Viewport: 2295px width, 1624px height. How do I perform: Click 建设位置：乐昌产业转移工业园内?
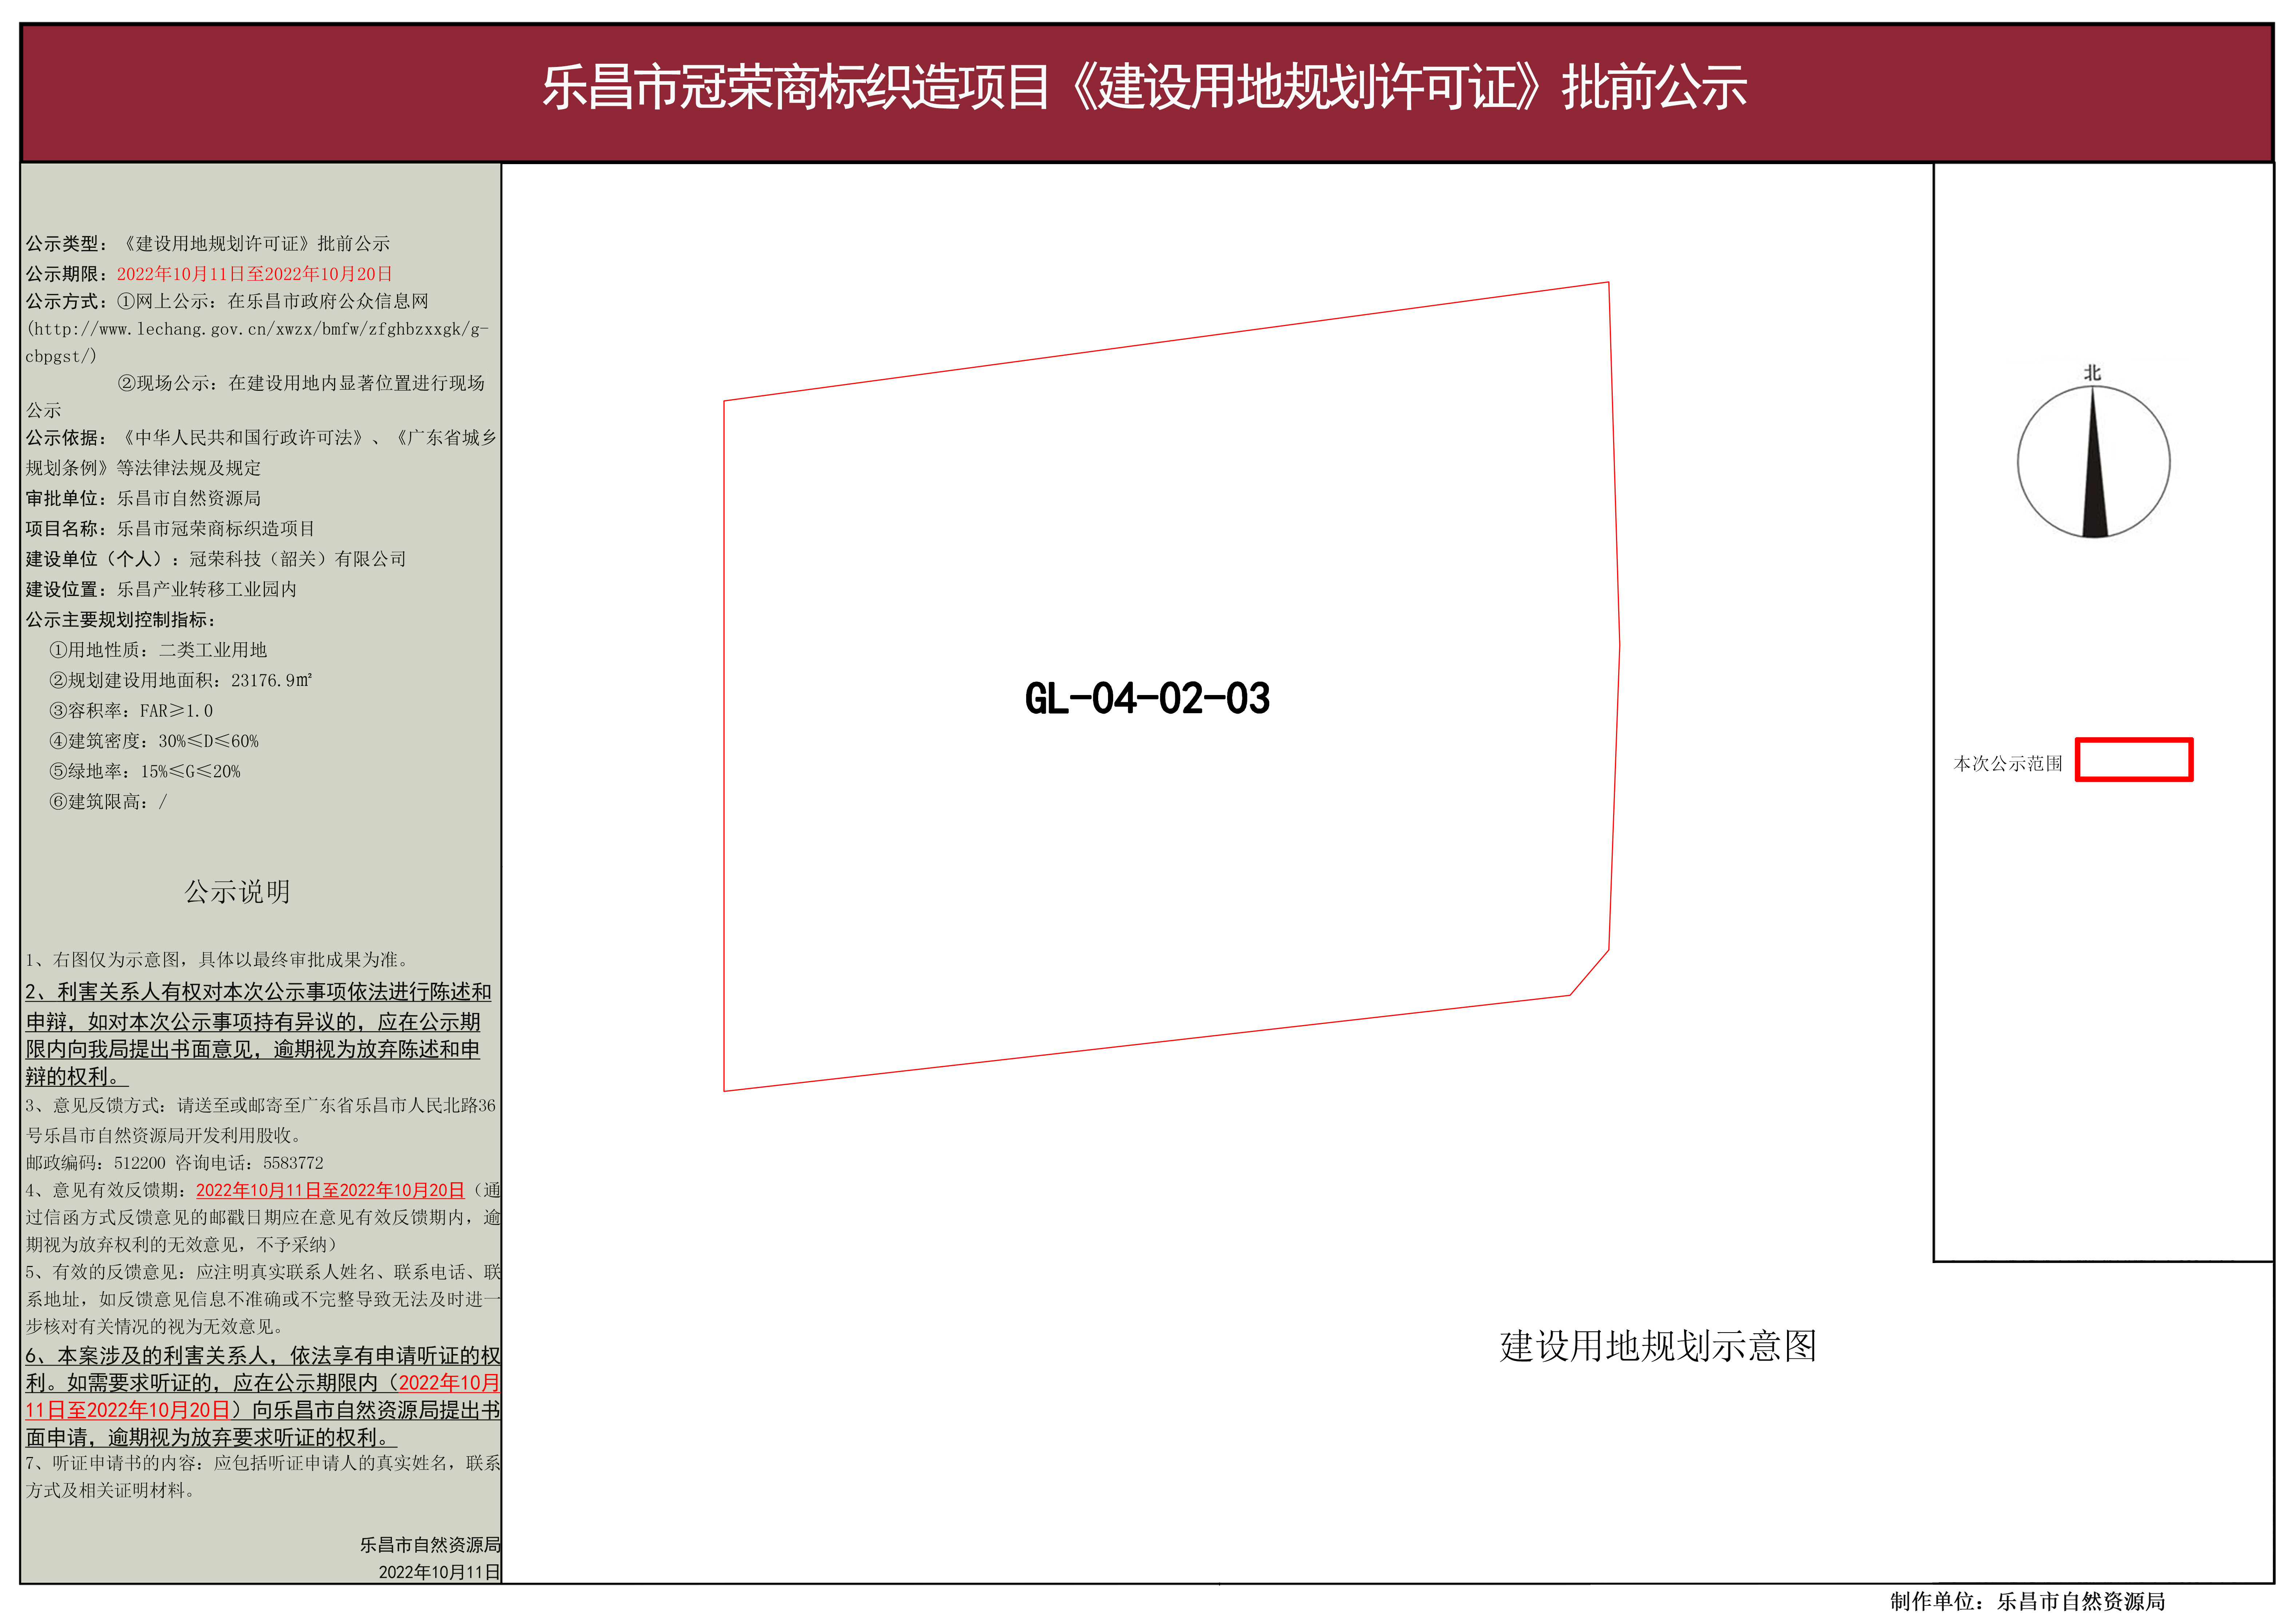pyautogui.click(x=161, y=589)
